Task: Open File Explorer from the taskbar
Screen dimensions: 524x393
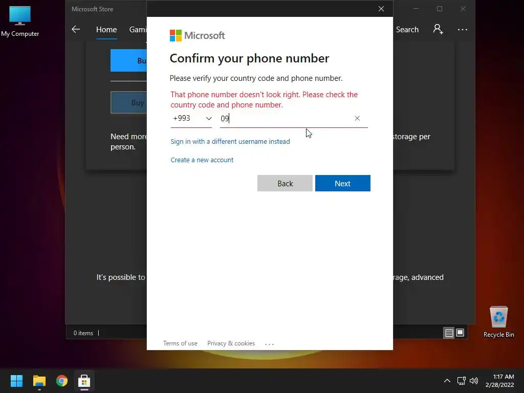Action: tap(39, 381)
